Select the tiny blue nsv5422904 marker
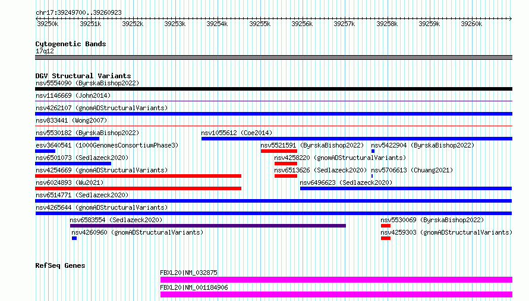This screenshot has width=529, height=301. [373, 151]
